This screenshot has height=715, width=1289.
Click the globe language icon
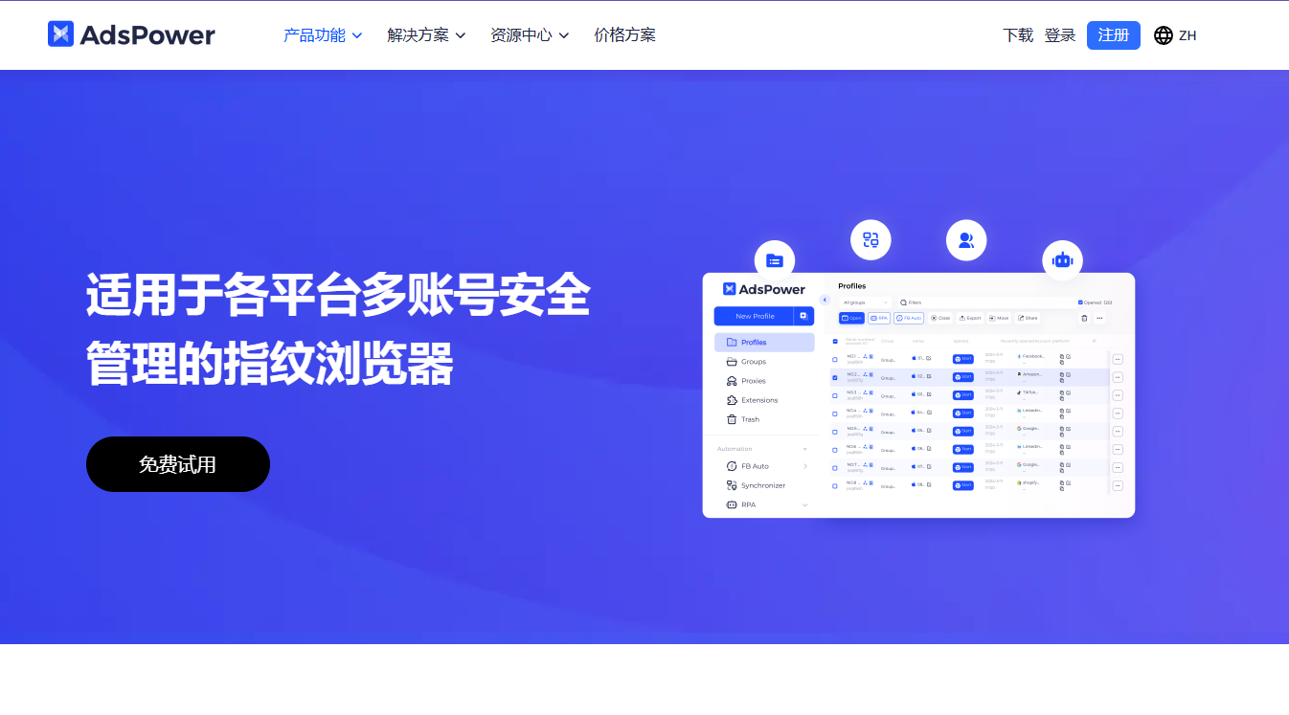[x=1164, y=35]
